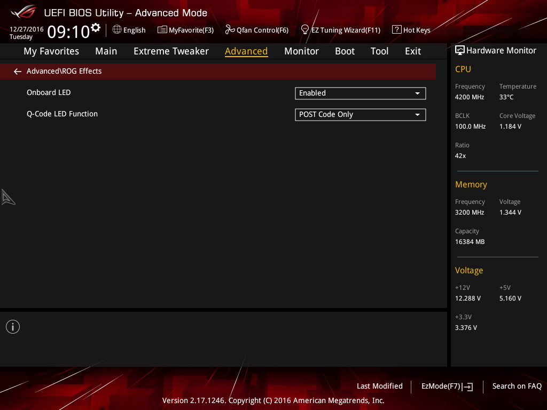Click the Qfan Control fan icon
Screen dimensions: 547x410
tap(230, 30)
